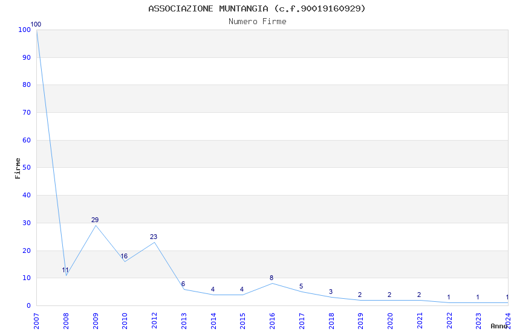Click the x-axis year 2013
This screenshot has height=332, width=514.
(184, 321)
